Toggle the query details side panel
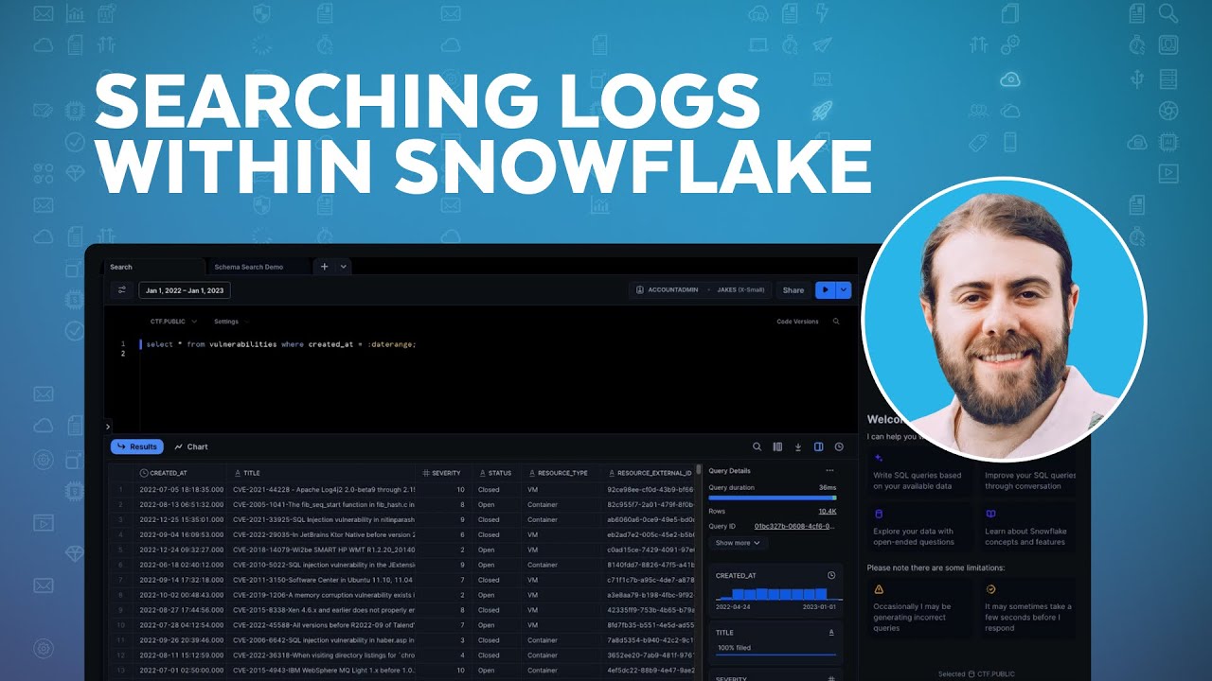Viewport: 1212px width, 681px height. tap(819, 446)
